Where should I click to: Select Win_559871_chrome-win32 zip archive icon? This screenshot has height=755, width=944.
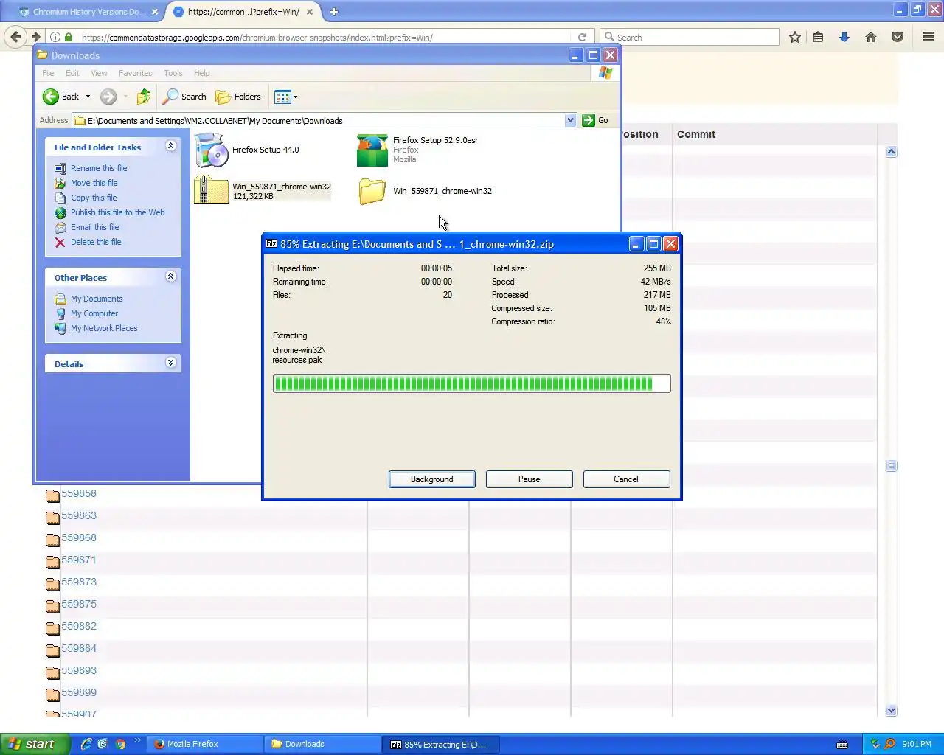[212, 191]
